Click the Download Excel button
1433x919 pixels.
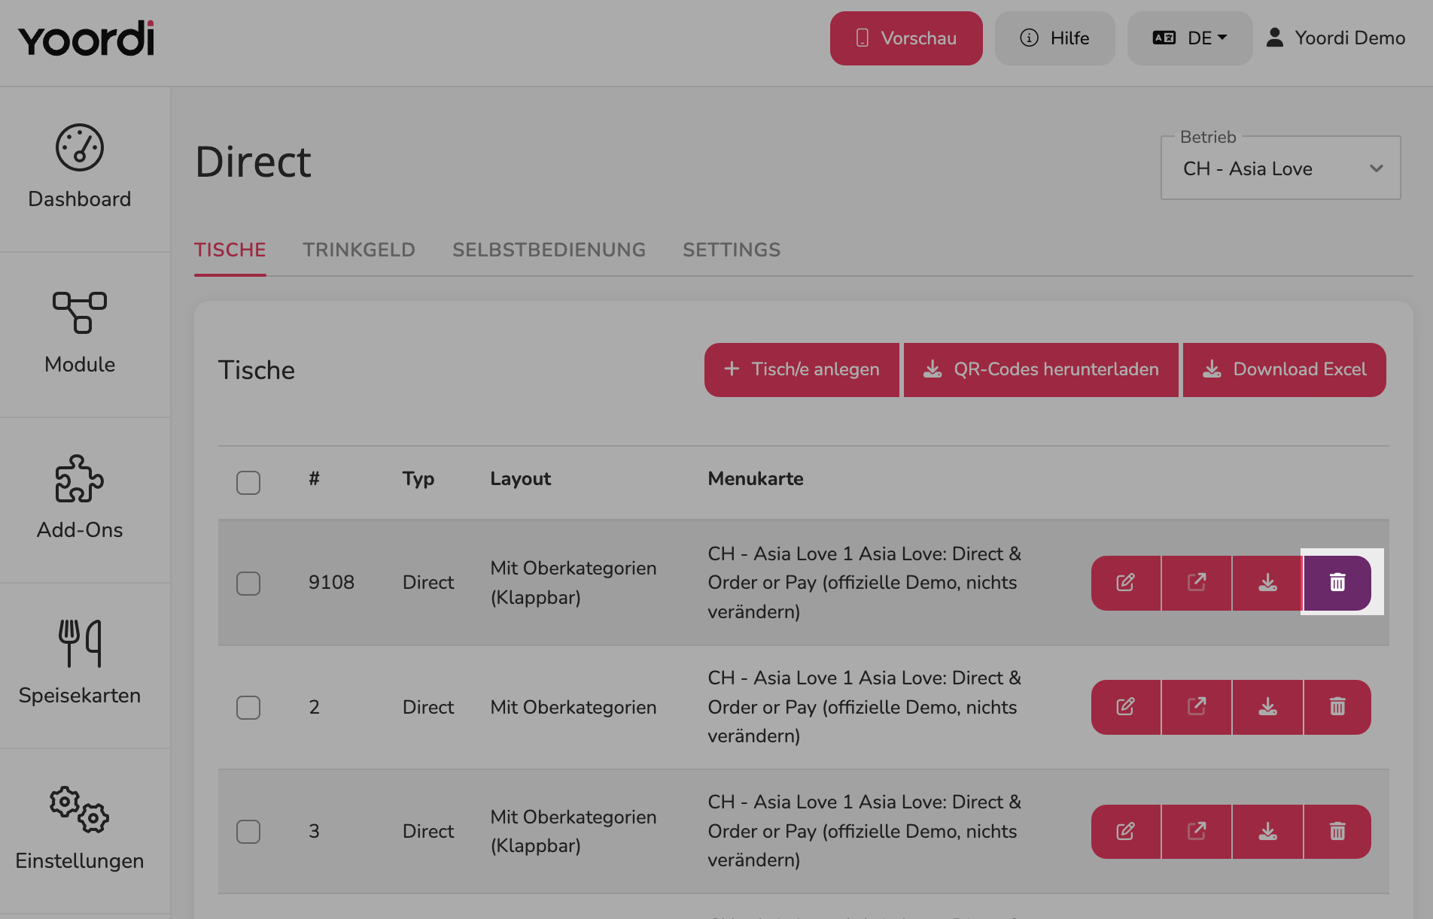(1285, 370)
